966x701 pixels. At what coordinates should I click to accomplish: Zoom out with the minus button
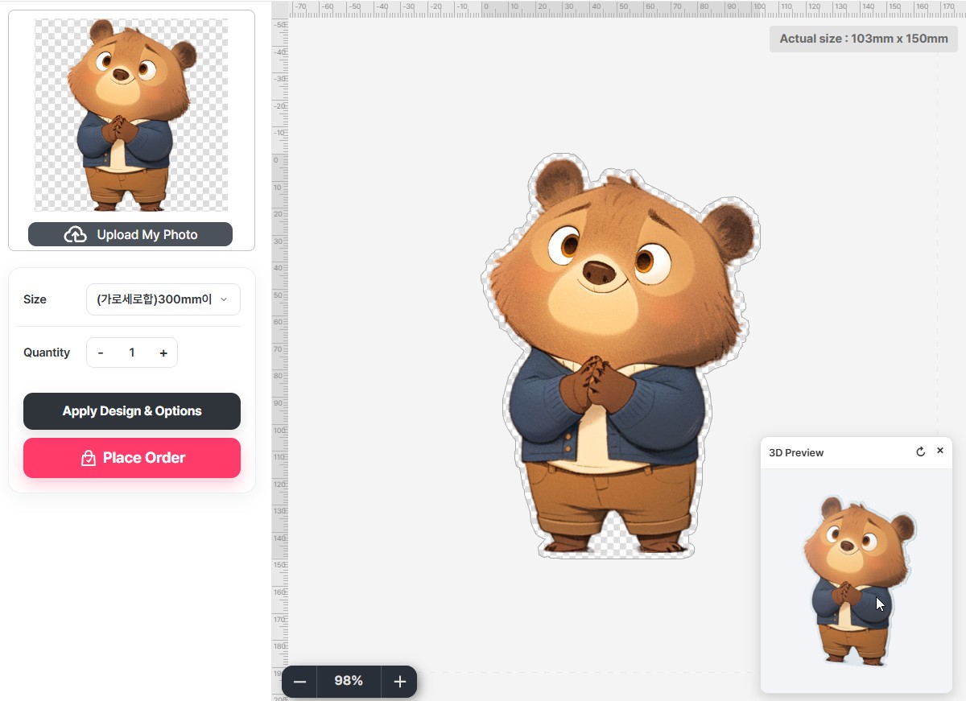tap(299, 682)
